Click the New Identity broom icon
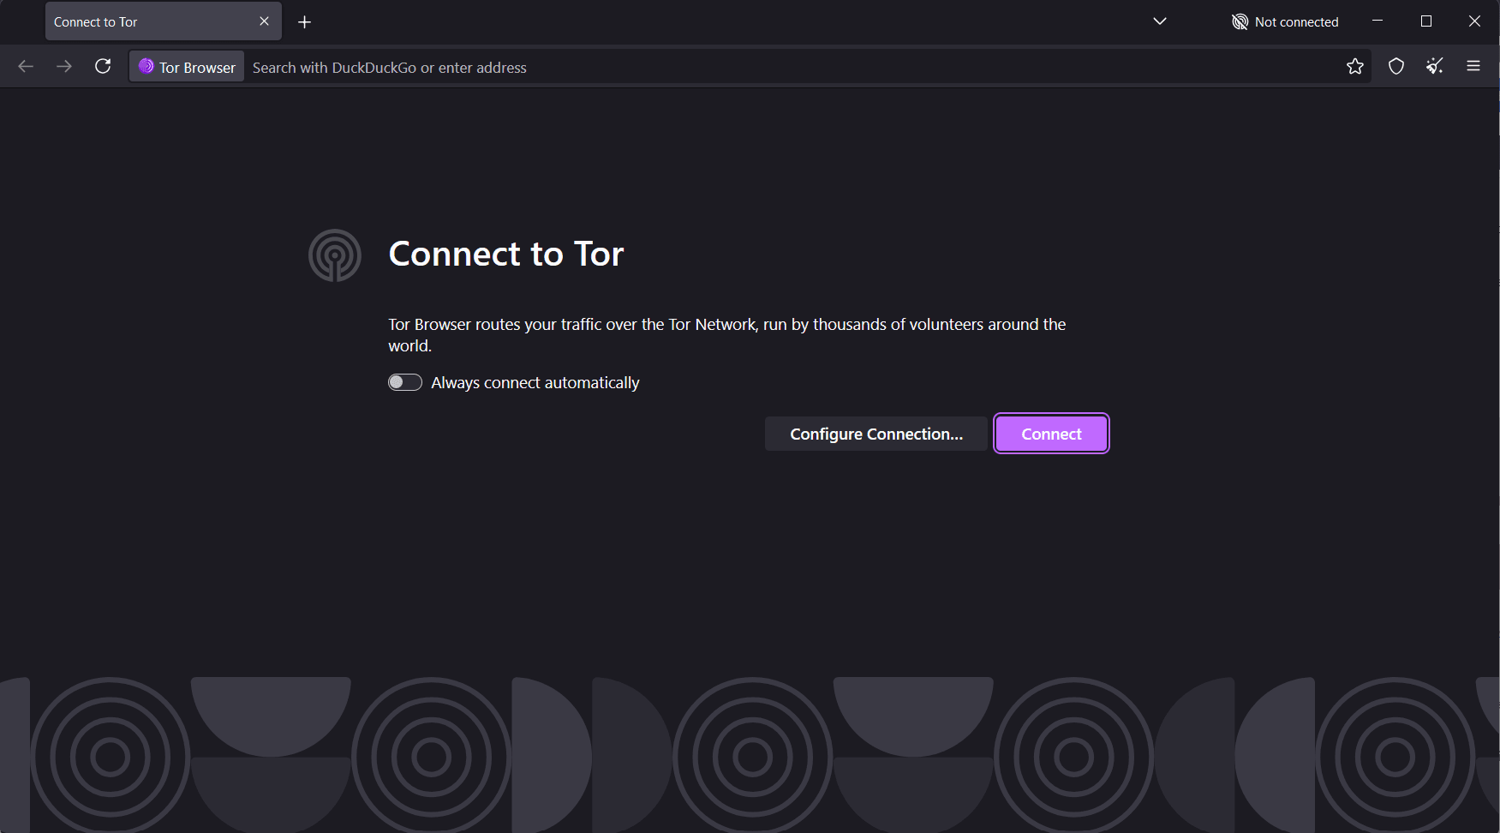The image size is (1500, 833). tap(1435, 67)
